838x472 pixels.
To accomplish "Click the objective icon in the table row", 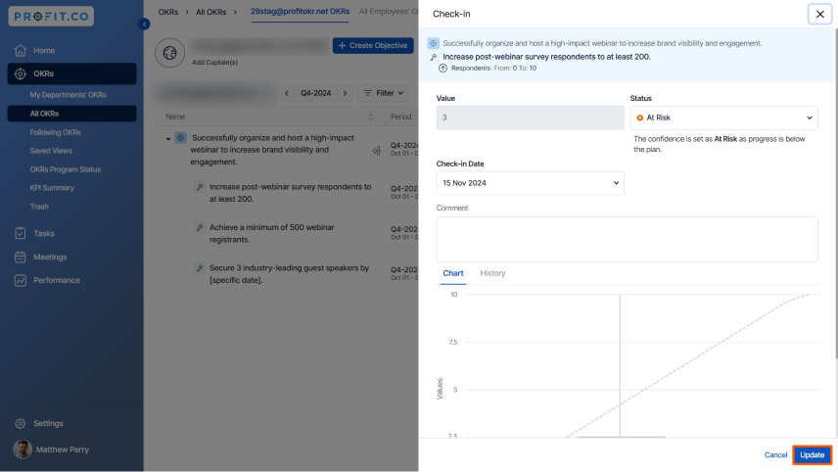I will click(181, 138).
